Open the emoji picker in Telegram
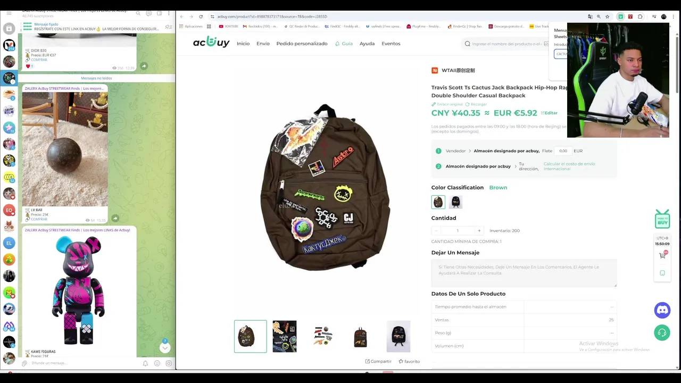The height and width of the screenshot is (383, 681). pyautogui.click(x=157, y=363)
